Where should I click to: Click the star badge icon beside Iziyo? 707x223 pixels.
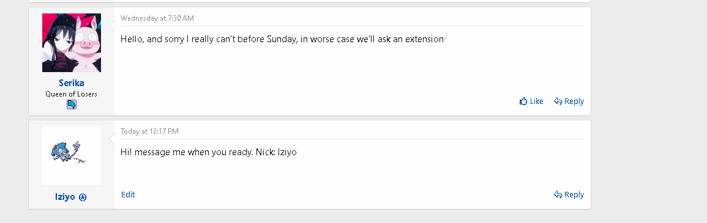click(83, 197)
